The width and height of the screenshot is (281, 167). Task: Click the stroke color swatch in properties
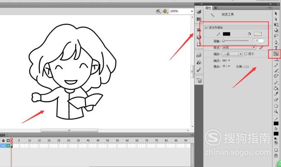click(227, 34)
